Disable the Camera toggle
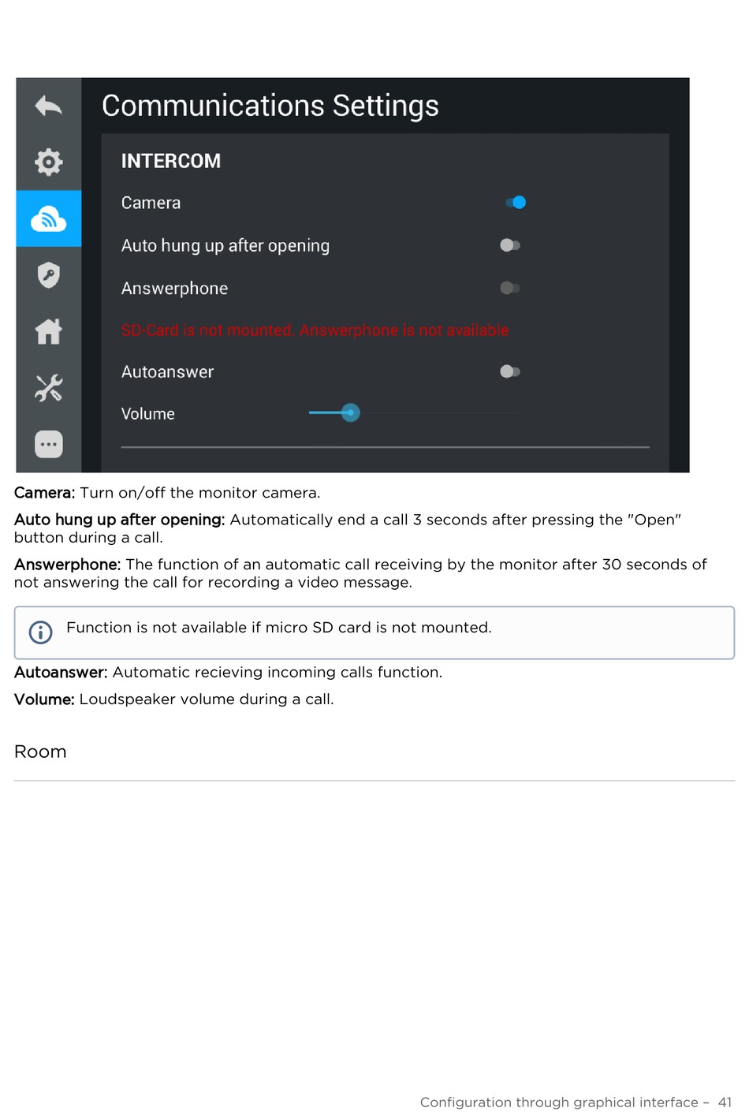This screenshot has height=1119, width=749. (516, 203)
